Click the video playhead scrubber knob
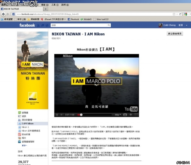This screenshot has width=191, height=165. pos(81,115)
